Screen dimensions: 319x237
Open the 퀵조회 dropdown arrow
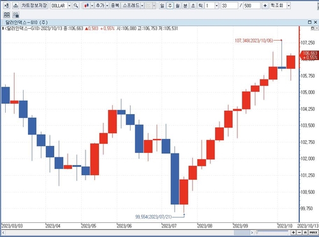click(288, 6)
